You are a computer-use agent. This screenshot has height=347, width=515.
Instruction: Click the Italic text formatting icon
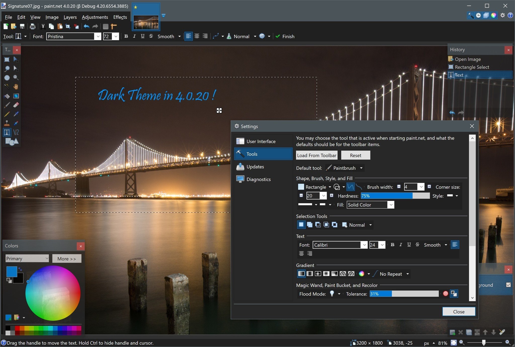(134, 36)
